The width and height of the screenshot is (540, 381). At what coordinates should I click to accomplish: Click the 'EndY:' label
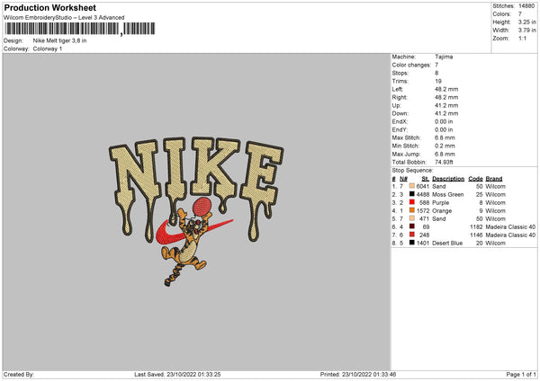[x=400, y=129]
